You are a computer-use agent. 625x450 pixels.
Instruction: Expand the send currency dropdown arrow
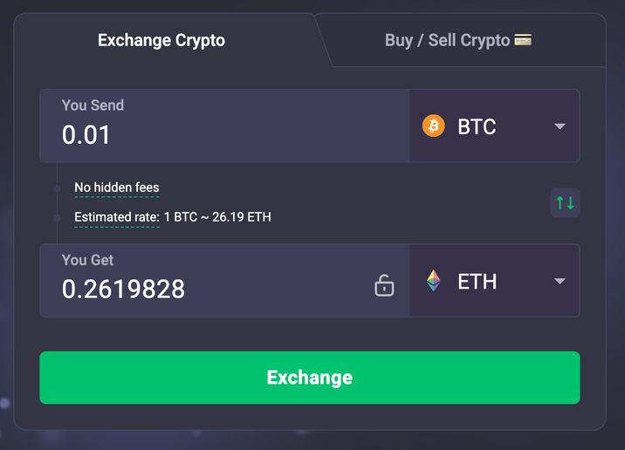coord(560,126)
